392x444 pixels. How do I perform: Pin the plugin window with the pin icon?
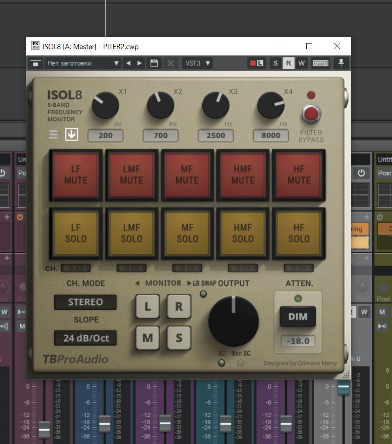(x=341, y=63)
